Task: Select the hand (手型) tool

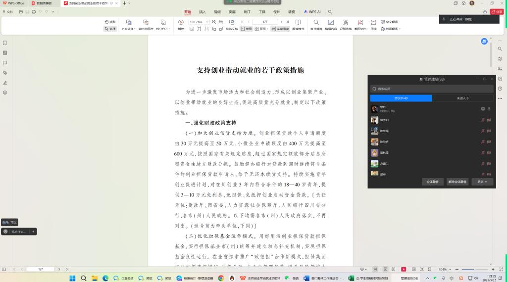Action: click(x=110, y=22)
